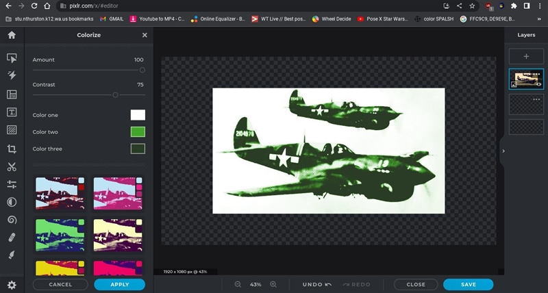Click the 43% zoom level value
Image resolution: width=548 pixels, height=293 pixels.
point(256,284)
